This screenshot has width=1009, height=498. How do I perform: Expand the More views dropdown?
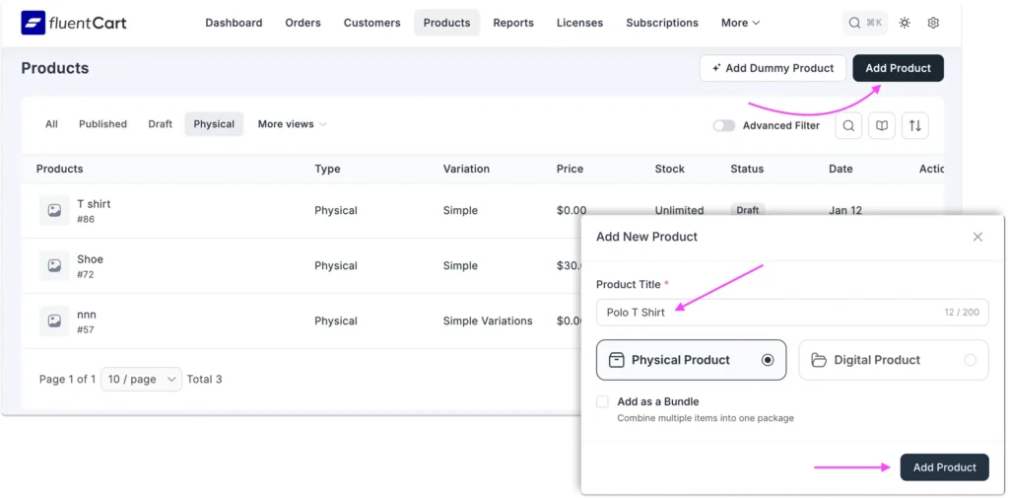click(x=292, y=123)
